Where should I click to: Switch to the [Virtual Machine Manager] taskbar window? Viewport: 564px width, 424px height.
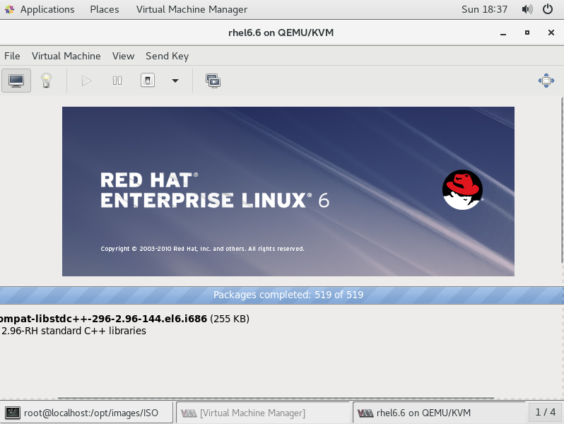[x=263, y=413]
